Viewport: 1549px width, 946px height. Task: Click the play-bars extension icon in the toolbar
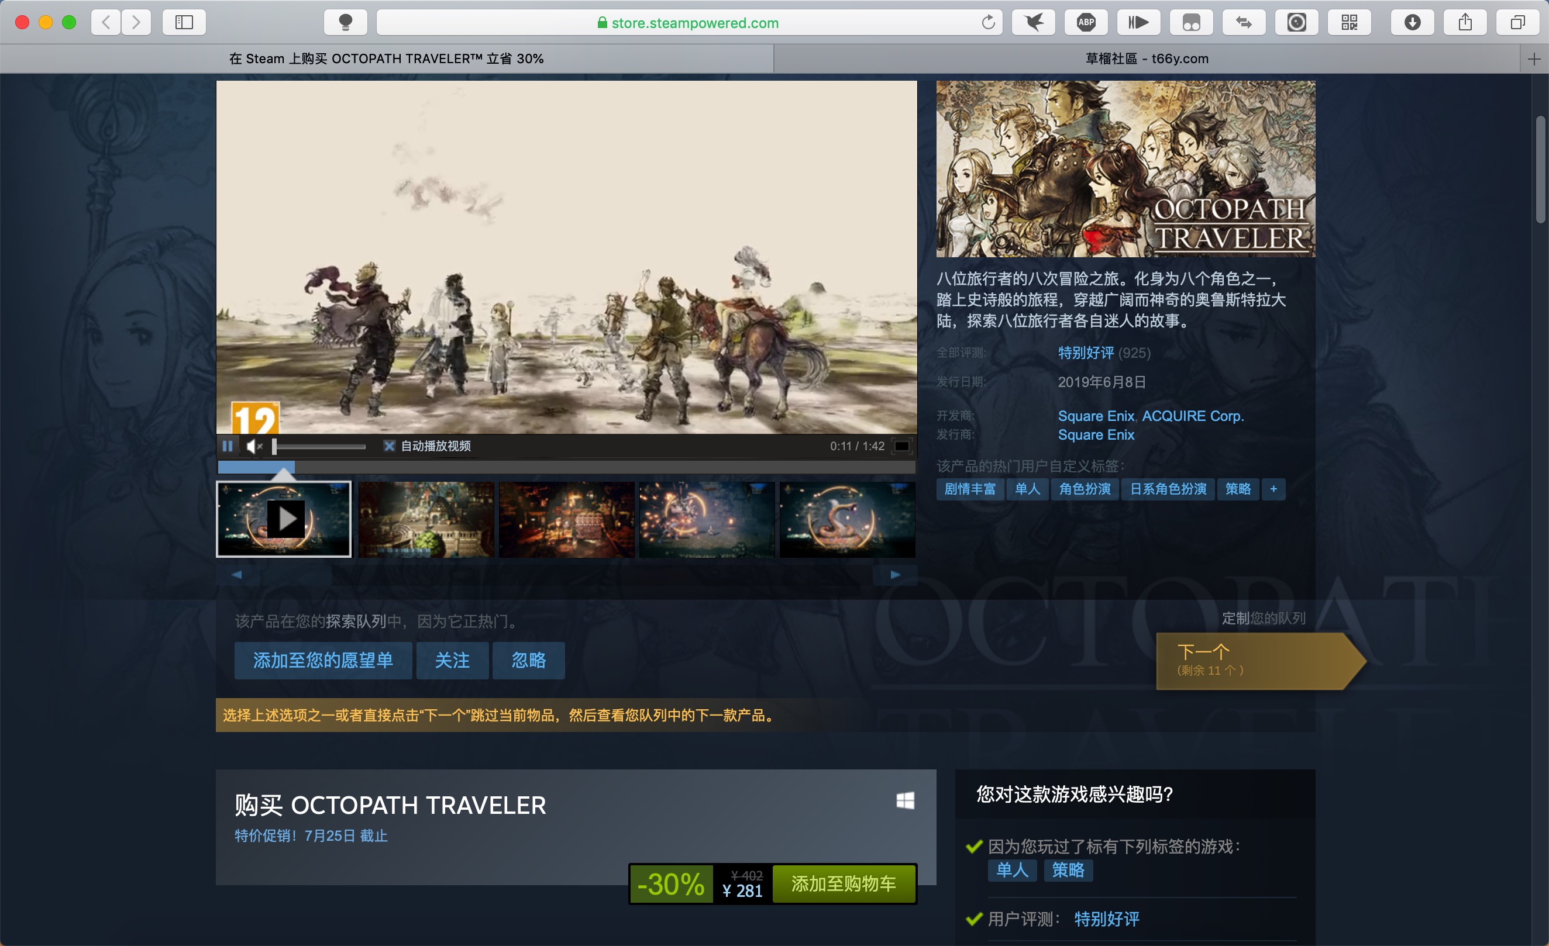(1138, 23)
